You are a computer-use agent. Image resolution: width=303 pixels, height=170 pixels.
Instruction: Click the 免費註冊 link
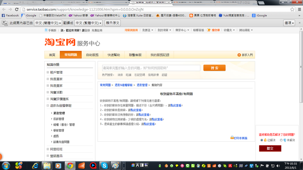pos(97,30)
